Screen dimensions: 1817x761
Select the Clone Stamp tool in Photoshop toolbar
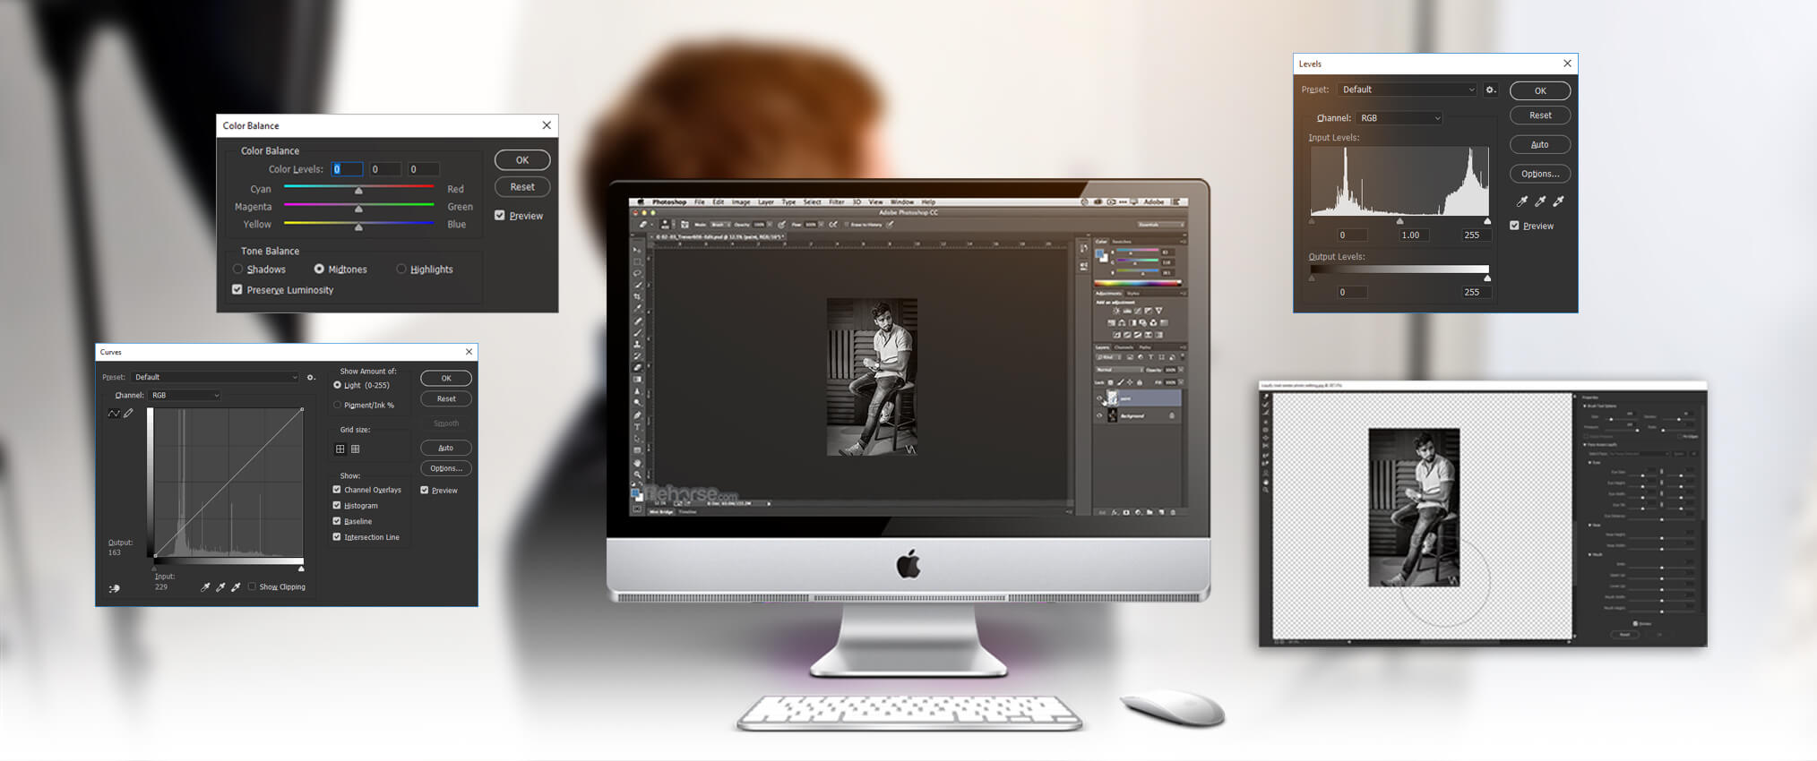[x=637, y=344]
